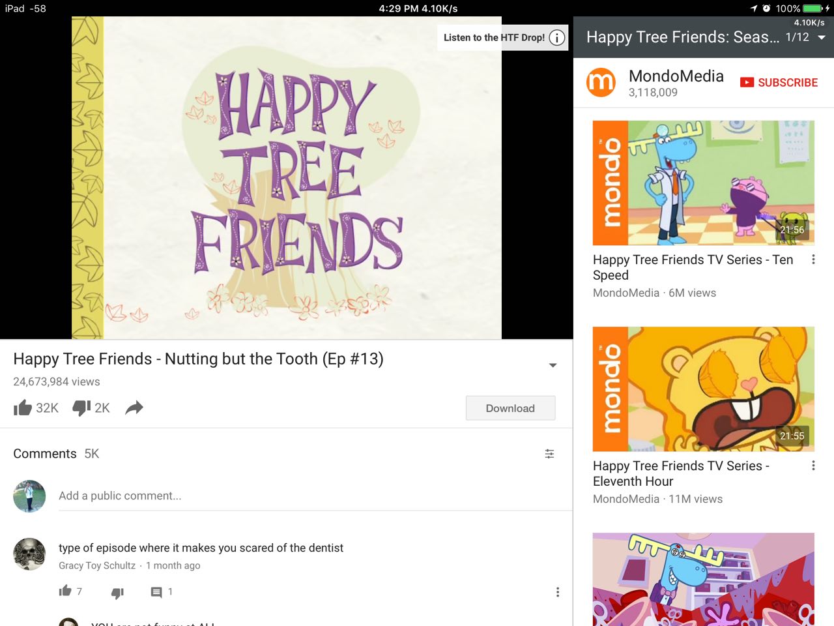
Task: Tap the 'Comments 5K' header
Action: [x=56, y=454]
